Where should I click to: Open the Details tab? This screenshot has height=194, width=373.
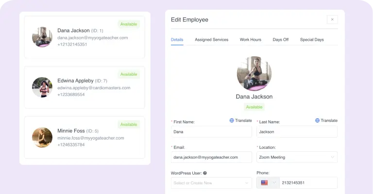coord(177,40)
